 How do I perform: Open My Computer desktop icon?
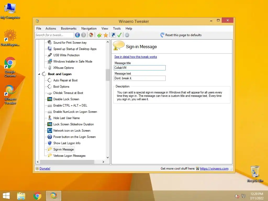[10, 11]
